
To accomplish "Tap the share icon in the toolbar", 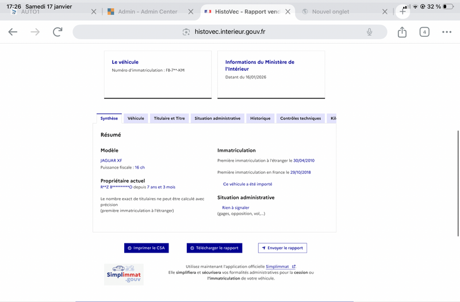I will tap(402, 32).
